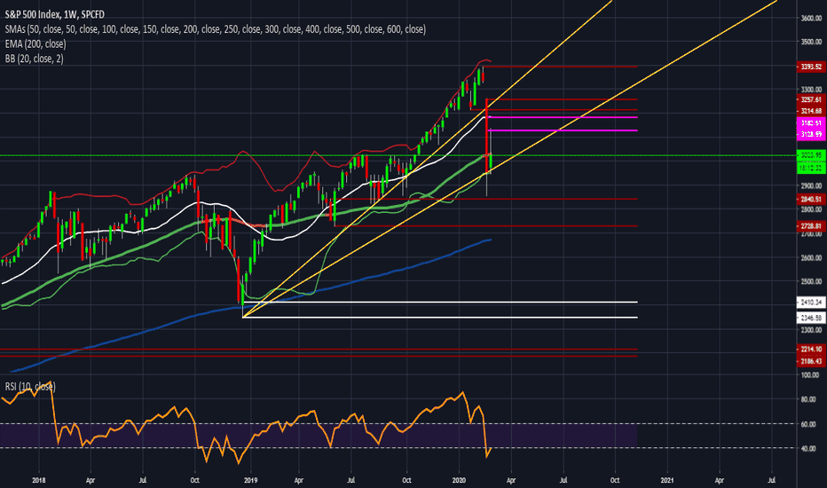Click the 2020 label on time axis
The image size is (827, 488).
coord(460,480)
